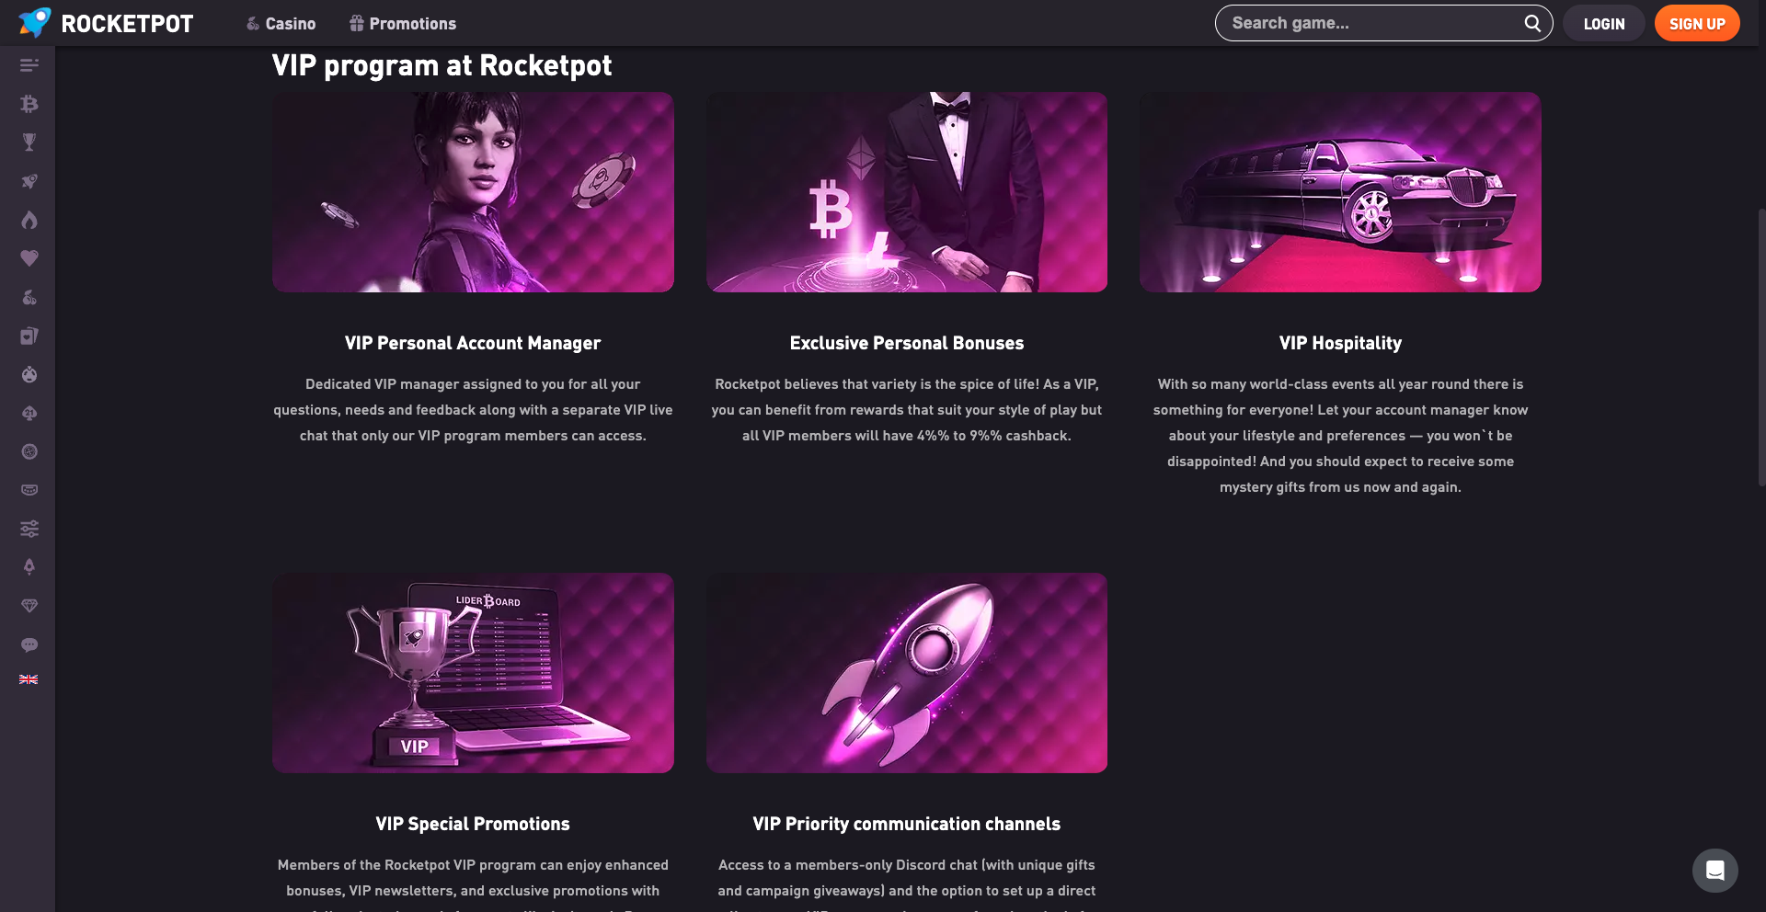
Task: Open the cherries slots icon
Action: click(29, 297)
